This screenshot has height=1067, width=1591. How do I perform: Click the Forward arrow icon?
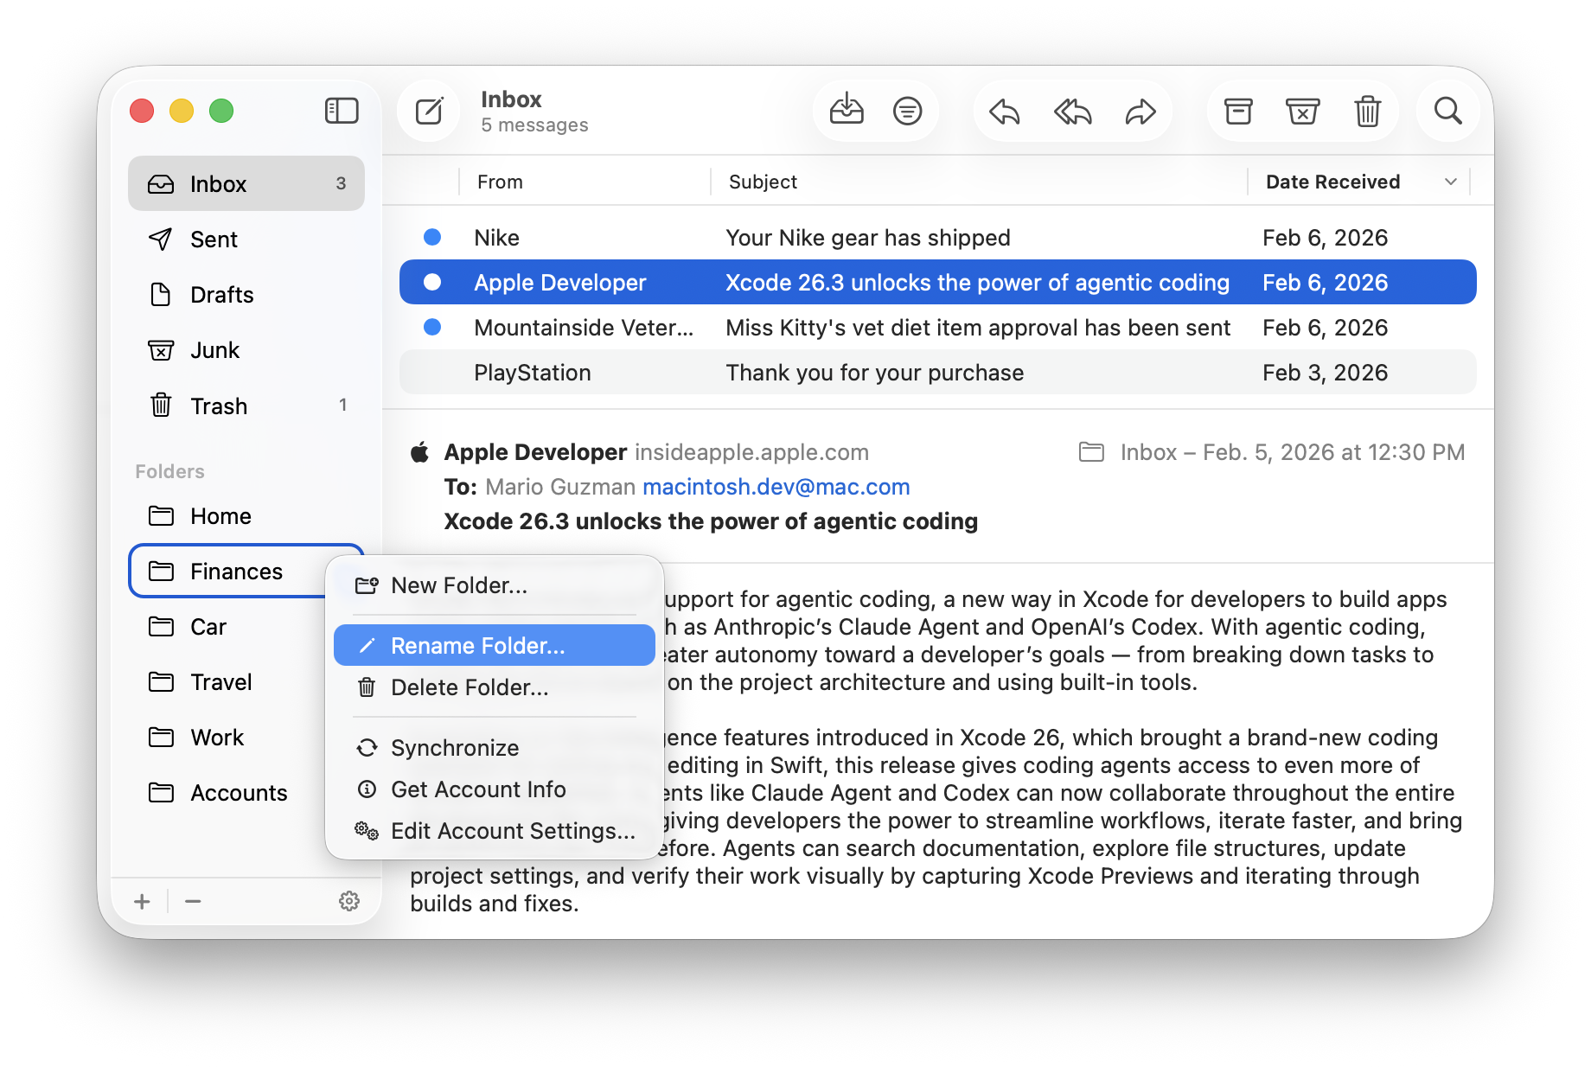point(1141,112)
